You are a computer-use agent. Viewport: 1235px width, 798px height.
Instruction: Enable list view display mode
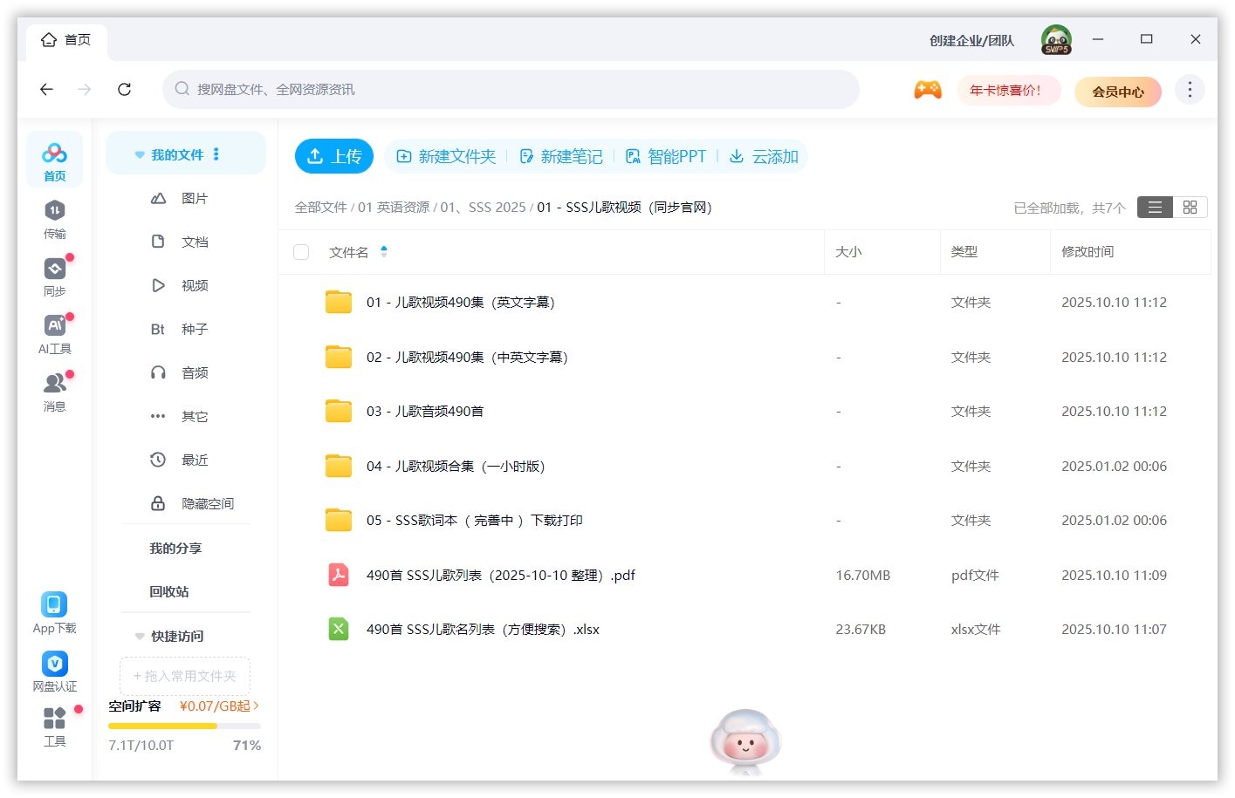click(x=1154, y=207)
